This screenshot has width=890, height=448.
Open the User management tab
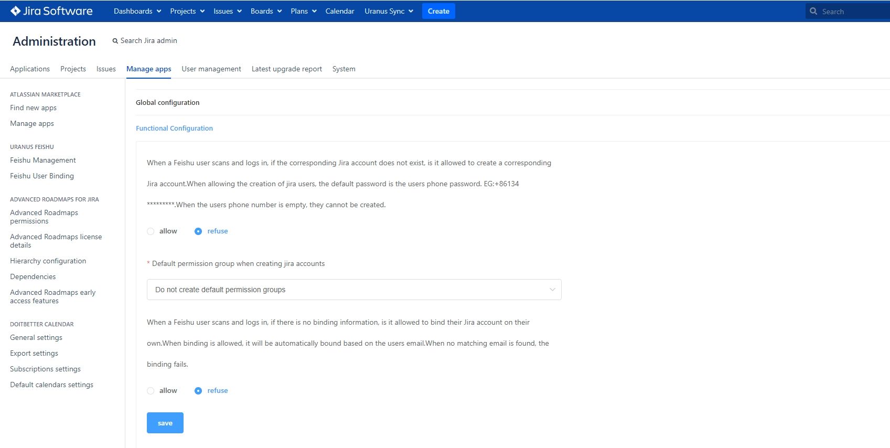point(211,69)
